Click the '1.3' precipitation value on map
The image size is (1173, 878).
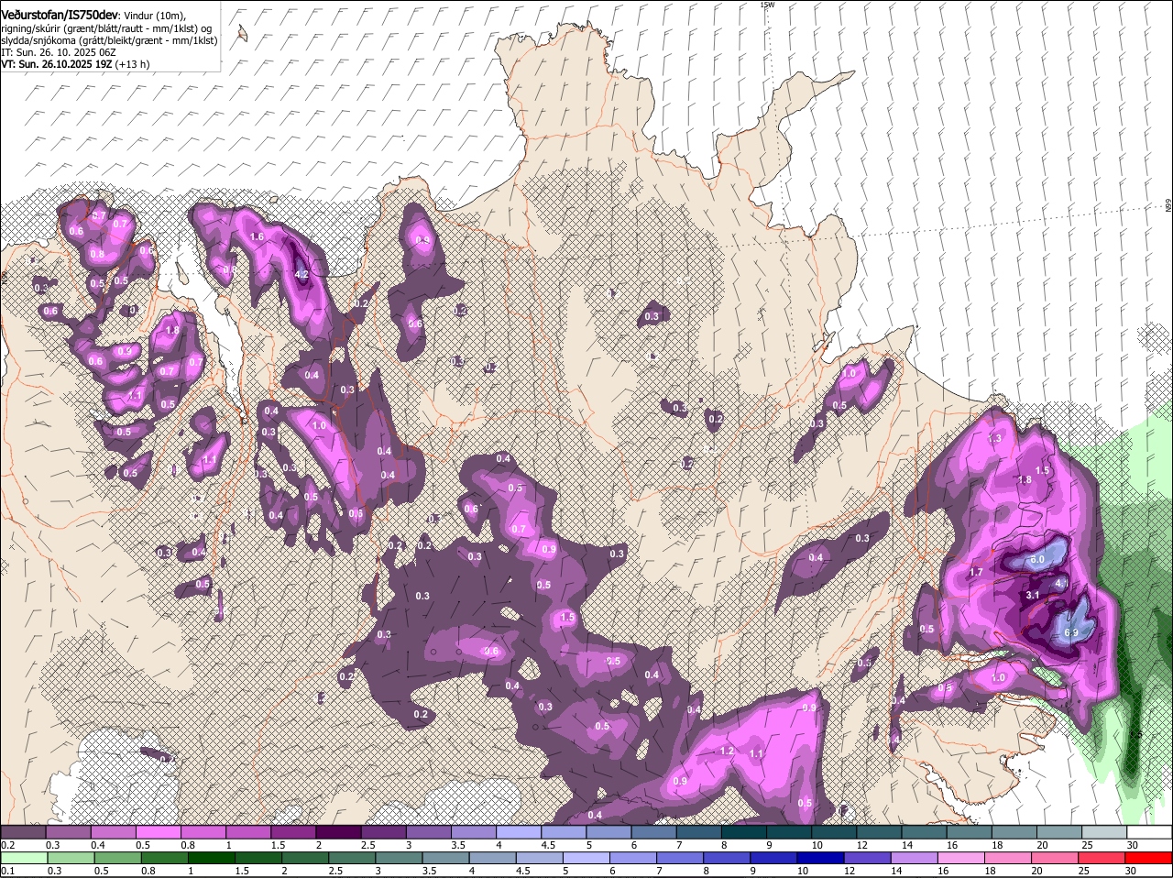coord(995,439)
